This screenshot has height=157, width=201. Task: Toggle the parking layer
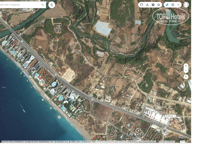click(x=153, y=5)
